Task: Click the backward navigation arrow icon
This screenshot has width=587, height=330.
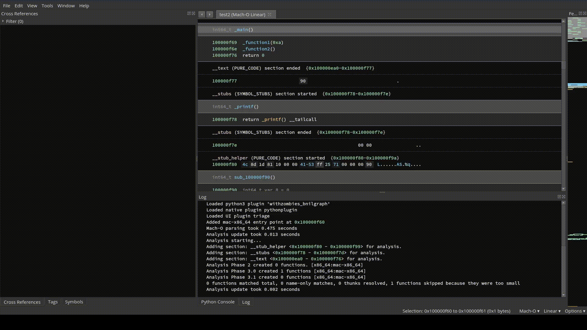Action: click(x=202, y=14)
